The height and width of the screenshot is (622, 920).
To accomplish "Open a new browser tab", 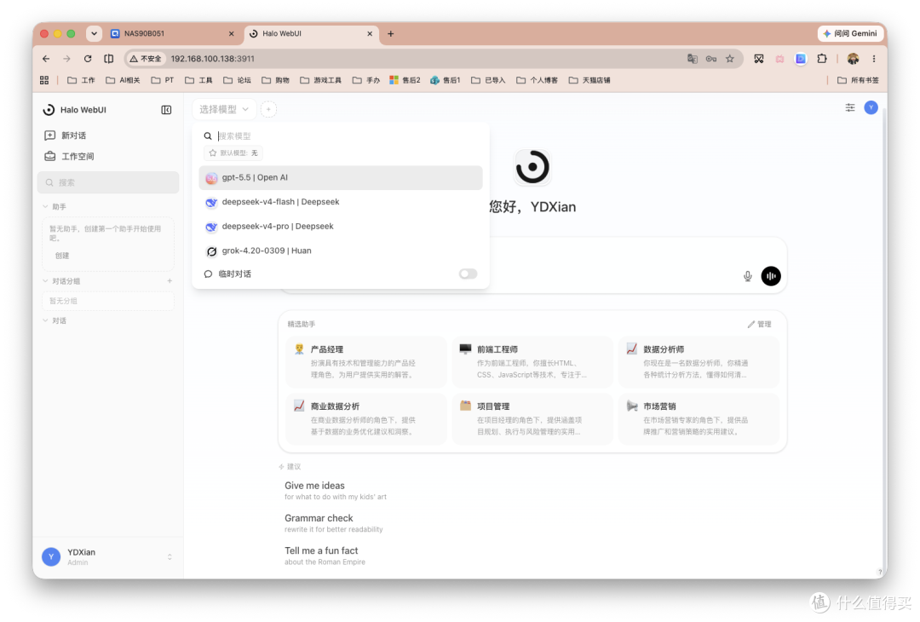I will [x=391, y=33].
